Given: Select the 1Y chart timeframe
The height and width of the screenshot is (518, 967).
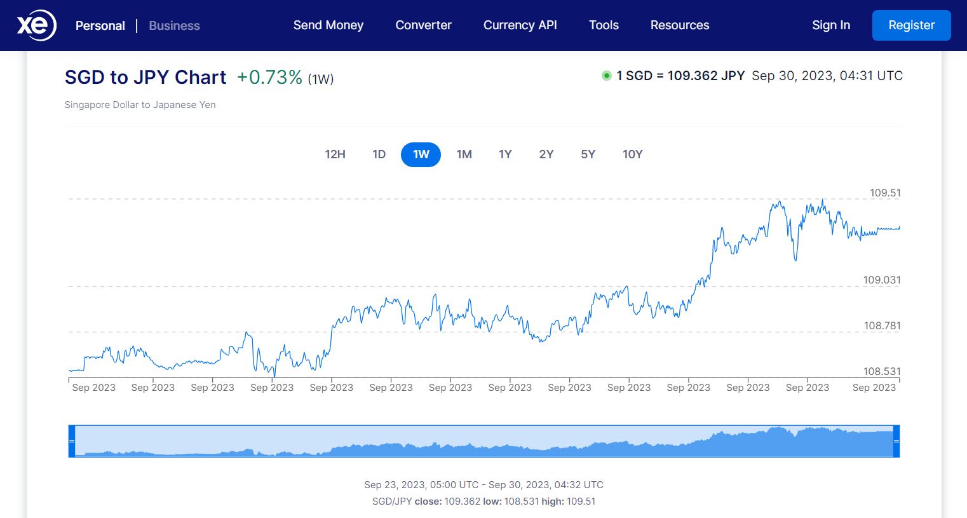Looking at the screenshot, I should (505, 154).
